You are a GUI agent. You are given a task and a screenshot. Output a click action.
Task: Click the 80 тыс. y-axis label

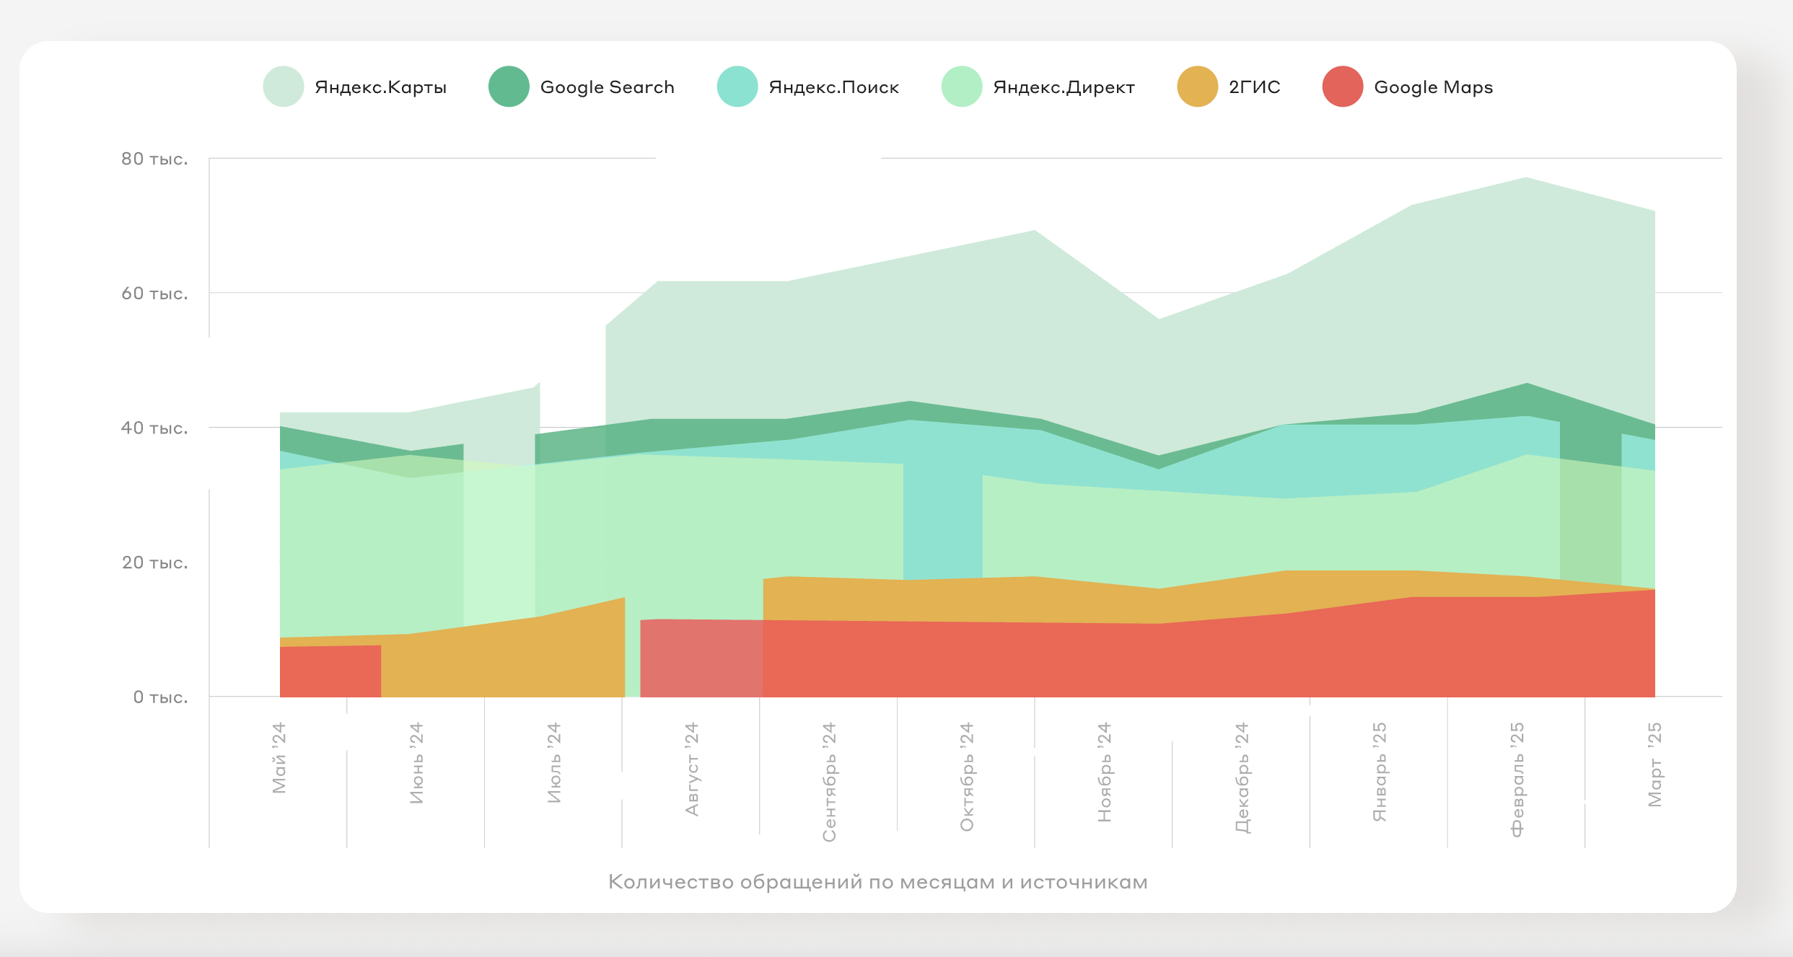coord(154,159)
